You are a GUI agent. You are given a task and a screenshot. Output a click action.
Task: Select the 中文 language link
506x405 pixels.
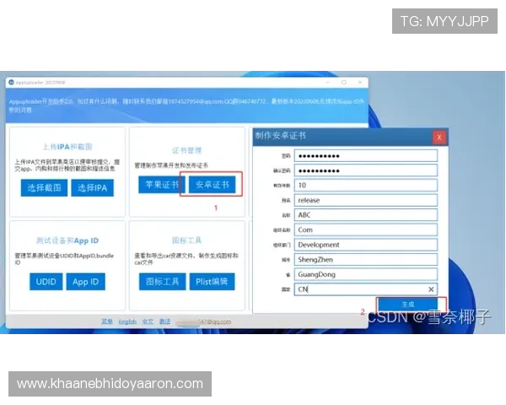tap(148, 321)
